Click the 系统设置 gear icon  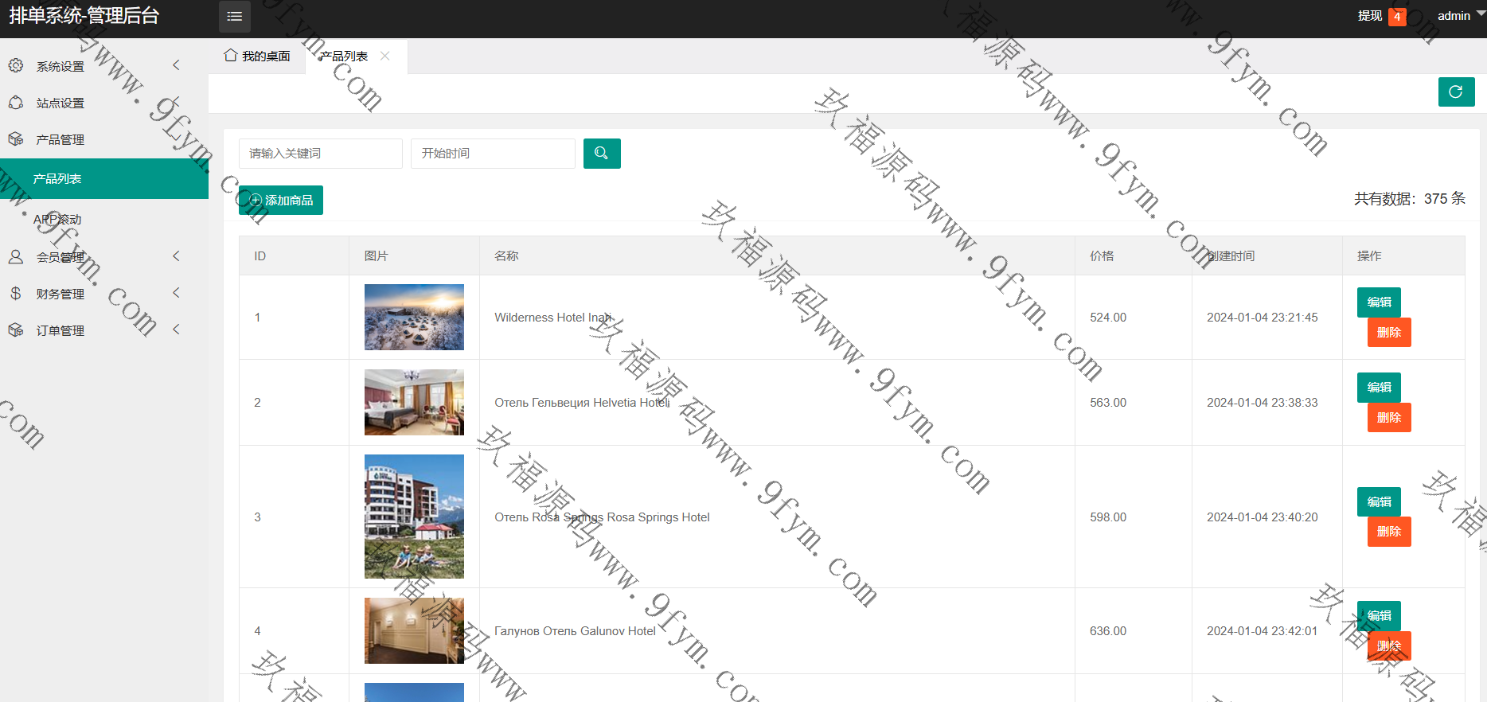16,66
